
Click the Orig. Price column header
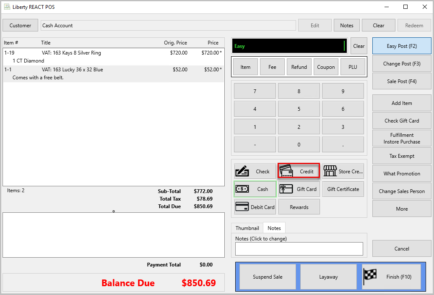click(x=175, y=43)
